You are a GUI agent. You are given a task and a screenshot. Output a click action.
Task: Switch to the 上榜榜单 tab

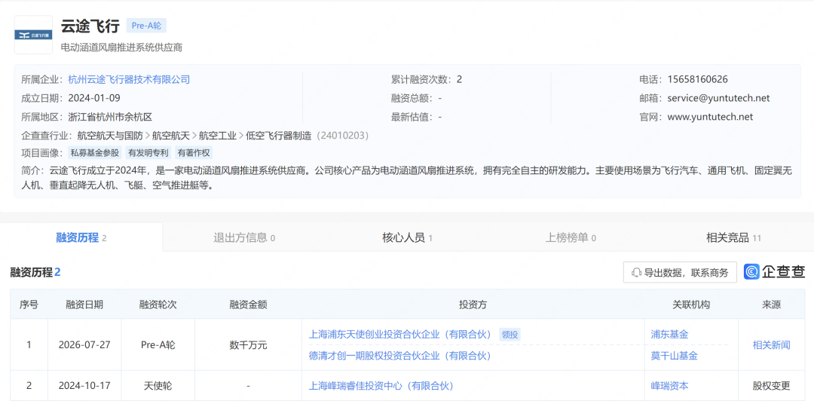[x=570, y=238]
